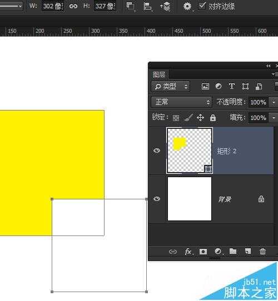Image resolution: width=278 pixels, height=301 pixels.
Task: Open the path alignment options
Action: [x=148, y=6]
